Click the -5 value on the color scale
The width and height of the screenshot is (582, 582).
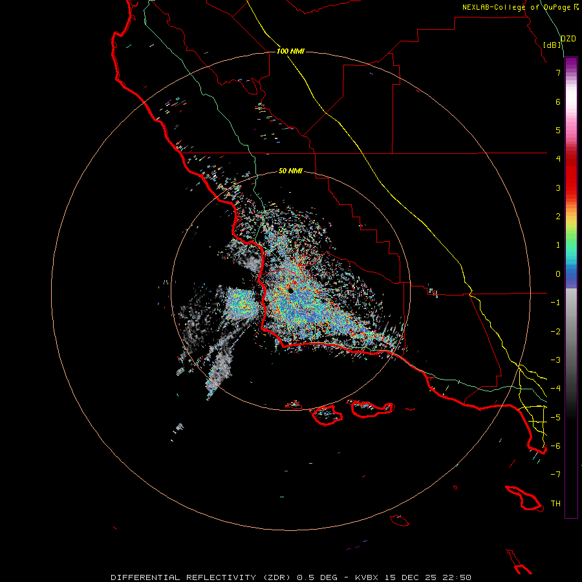pyautogui.click(x=555, y=418)
